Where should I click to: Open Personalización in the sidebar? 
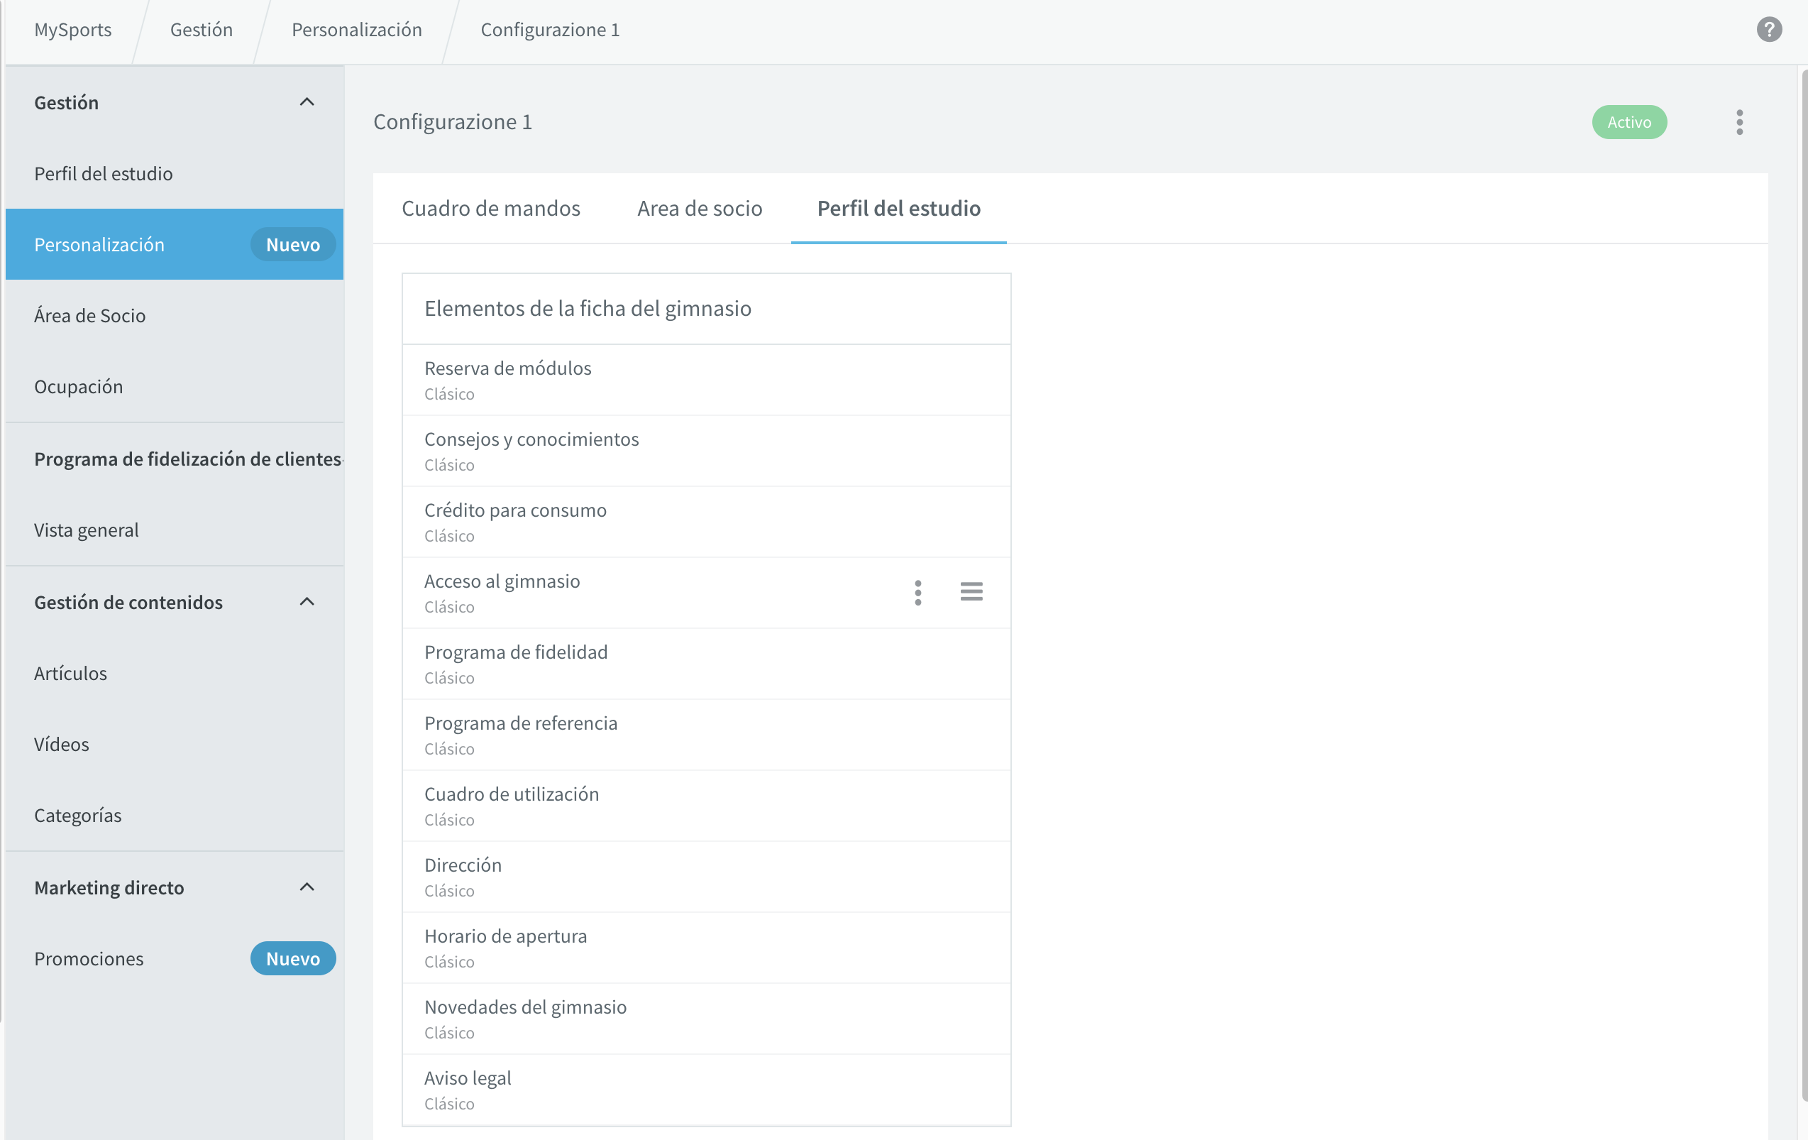174,244
